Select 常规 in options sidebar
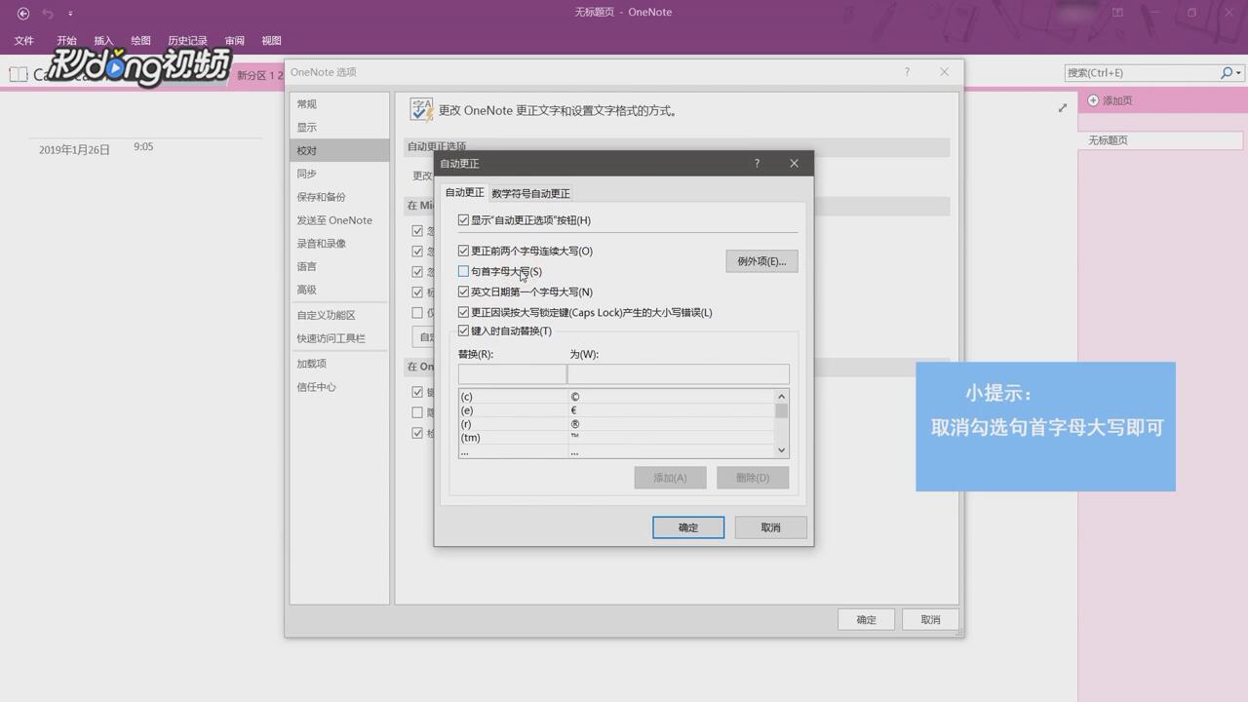This screenshot has height=702, width=1248. 339,104
